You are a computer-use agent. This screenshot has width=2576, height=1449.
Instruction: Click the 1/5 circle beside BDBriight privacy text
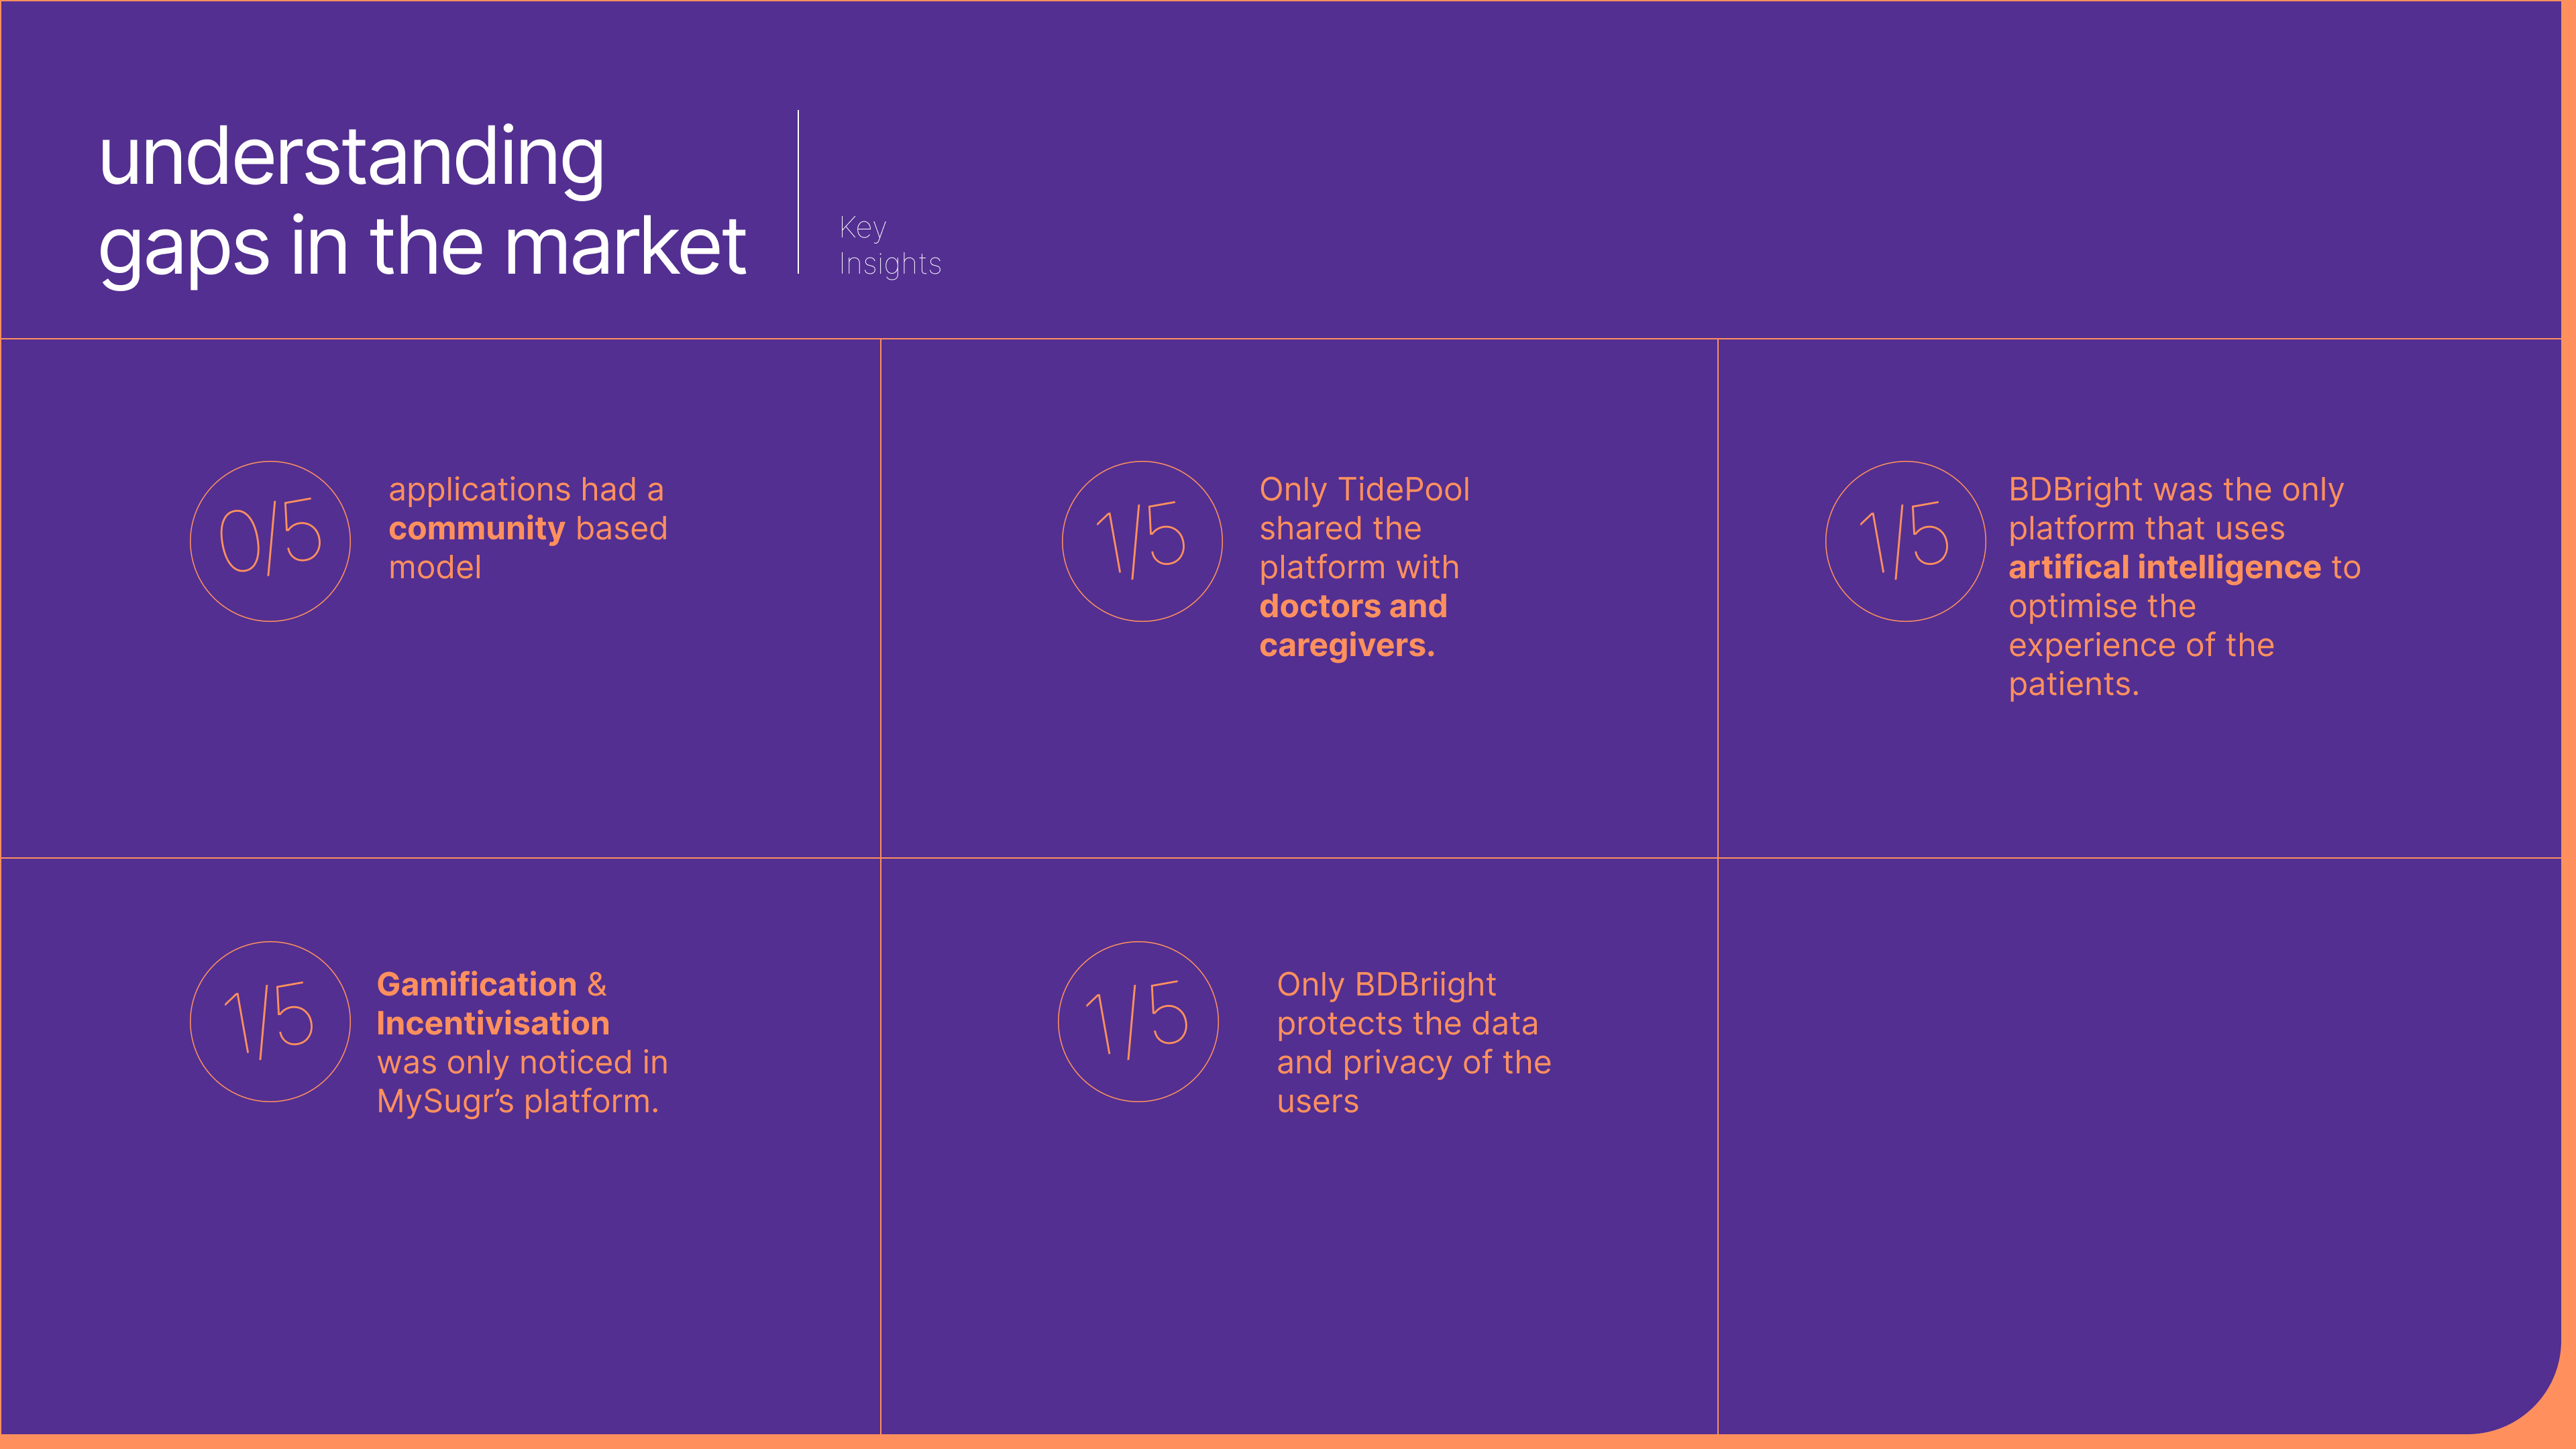point(1138,1021)
